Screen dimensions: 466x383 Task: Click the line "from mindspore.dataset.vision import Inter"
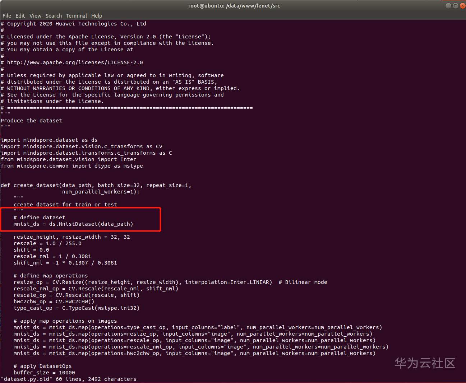[x=69, y=159]
